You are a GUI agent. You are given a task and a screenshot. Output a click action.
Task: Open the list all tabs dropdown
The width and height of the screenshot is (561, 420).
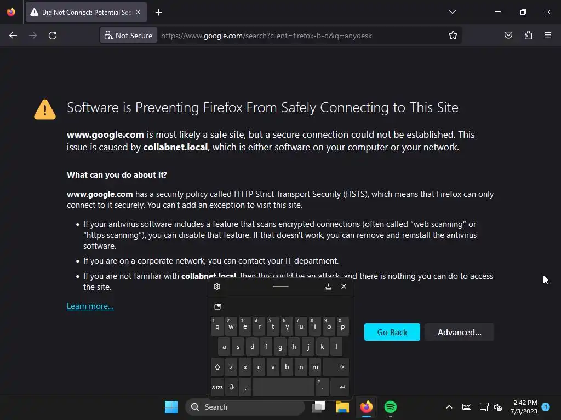(453, 12)
